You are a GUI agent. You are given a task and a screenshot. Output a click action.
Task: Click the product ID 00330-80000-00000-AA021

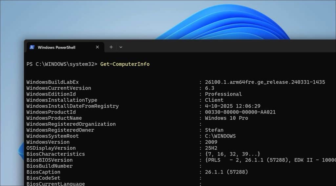(240, 112)
